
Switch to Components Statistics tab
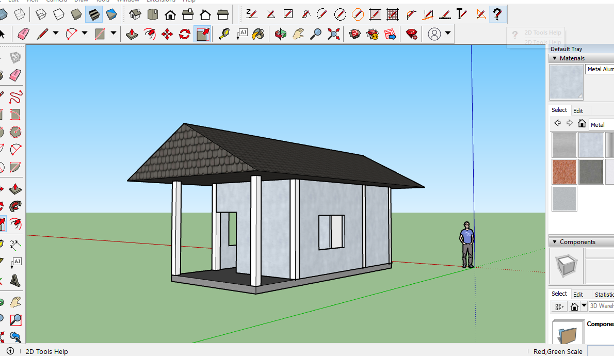pyautogui.click(x=604, y=295)
